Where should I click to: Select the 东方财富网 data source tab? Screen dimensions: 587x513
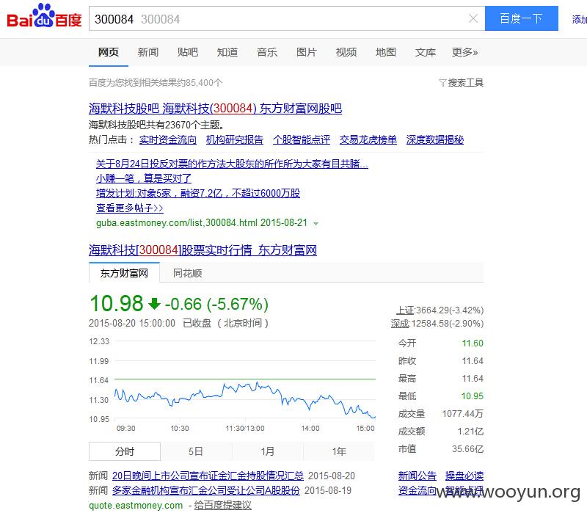click(x=124, y=273)
